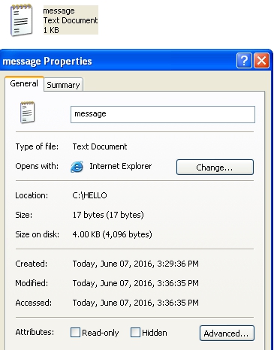The image size is (274, 350).
Task: Click the "message" file name label above dialog
Action: pos(59,11)
